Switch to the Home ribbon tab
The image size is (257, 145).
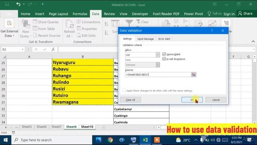(25, 14)
